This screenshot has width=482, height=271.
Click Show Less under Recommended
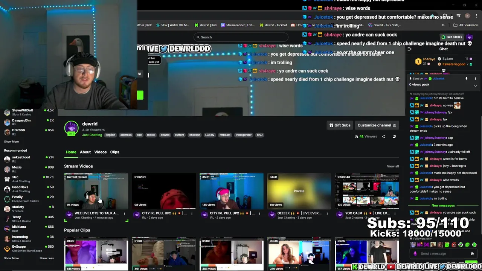(47, 259)
